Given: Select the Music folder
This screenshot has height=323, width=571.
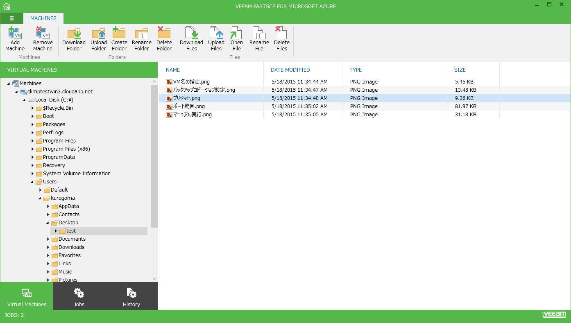Looking at the screenshot, I should pos(65,272).
